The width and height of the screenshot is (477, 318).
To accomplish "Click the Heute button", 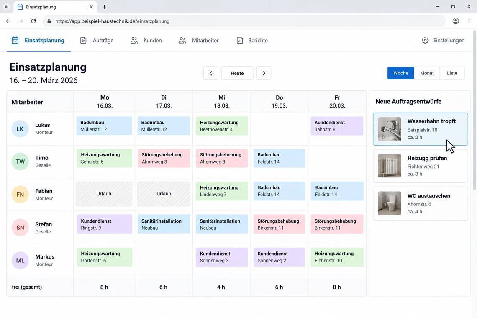I will point(237,73).
